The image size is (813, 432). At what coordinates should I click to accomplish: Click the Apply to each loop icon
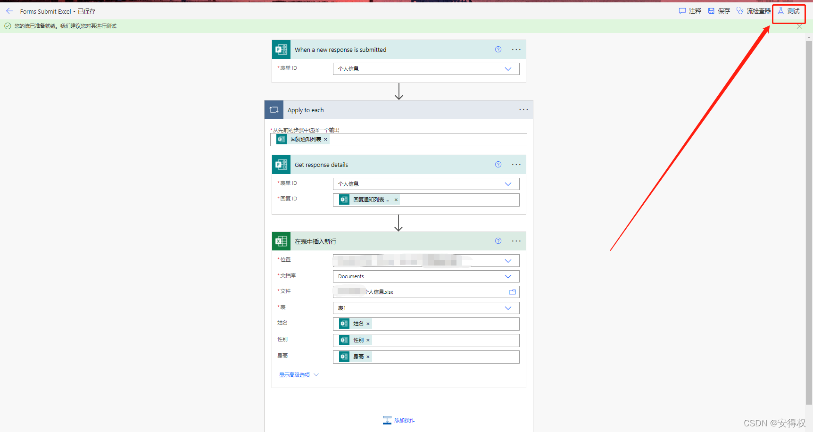coord(274,110)
